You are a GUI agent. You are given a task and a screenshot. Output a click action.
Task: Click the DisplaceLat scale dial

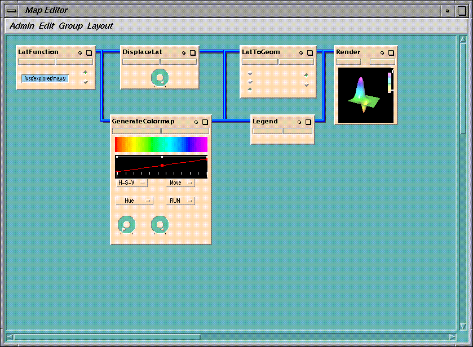point(160,78)
